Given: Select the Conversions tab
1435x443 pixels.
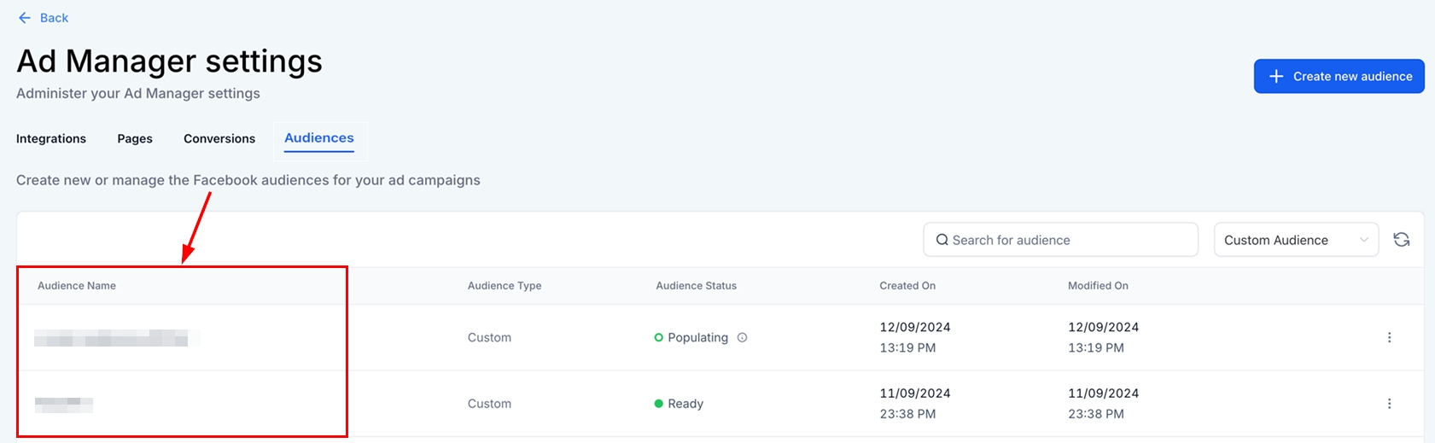Looking at the screenshot, I should coord(219,138).
